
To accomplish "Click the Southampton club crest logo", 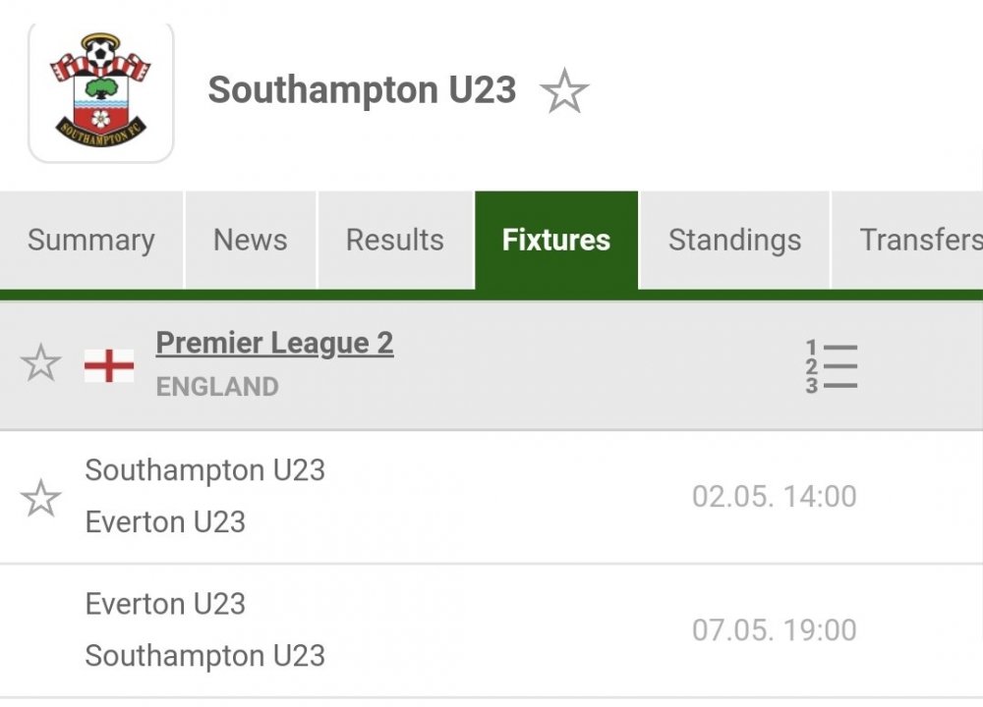I will click(100, 92).
